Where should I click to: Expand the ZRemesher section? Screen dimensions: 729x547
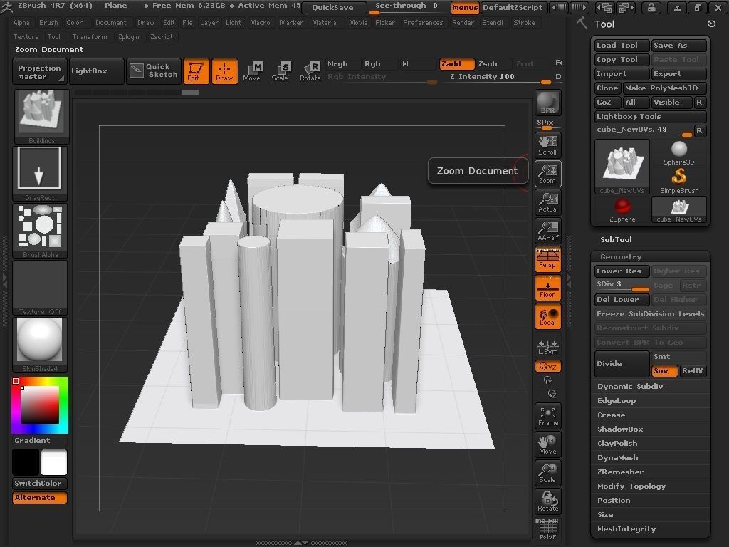click(620, 472)
